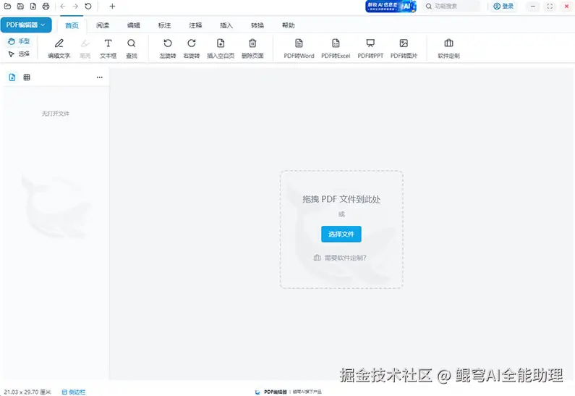The image size is (575, 396).
Task: Show page thumbnails panel icon
Action: [12, 77]
